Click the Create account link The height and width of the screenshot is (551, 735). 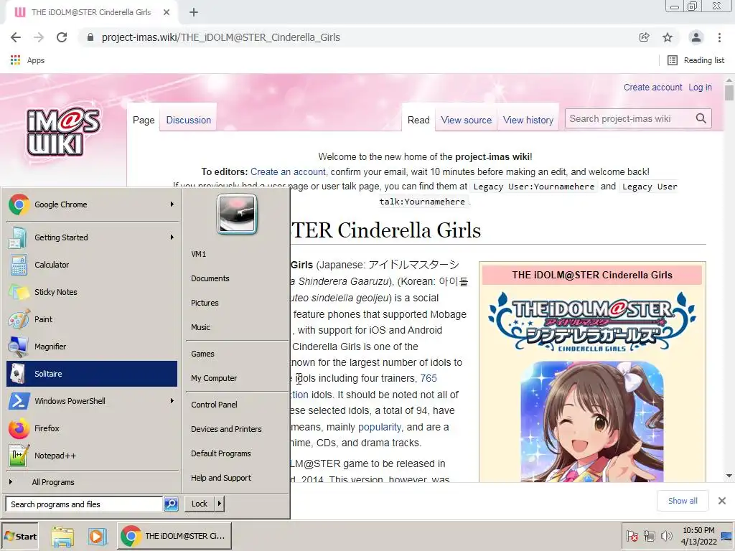pyautogui.click(x=653, y=87)
